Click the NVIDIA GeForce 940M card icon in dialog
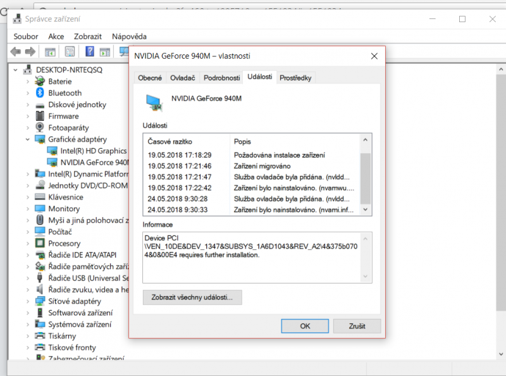This screenshot has height=376, width=506. tap(154, 103)
